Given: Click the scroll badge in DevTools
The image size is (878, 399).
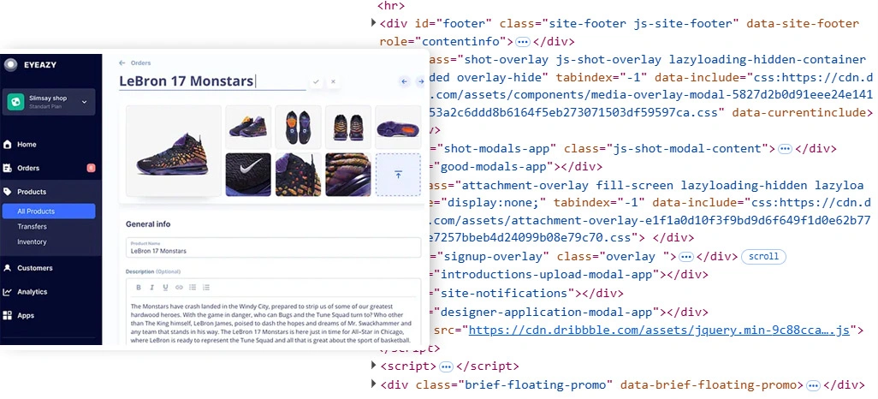Looking at the screenshot, I should pyautogui.click(x=763, y=257).
